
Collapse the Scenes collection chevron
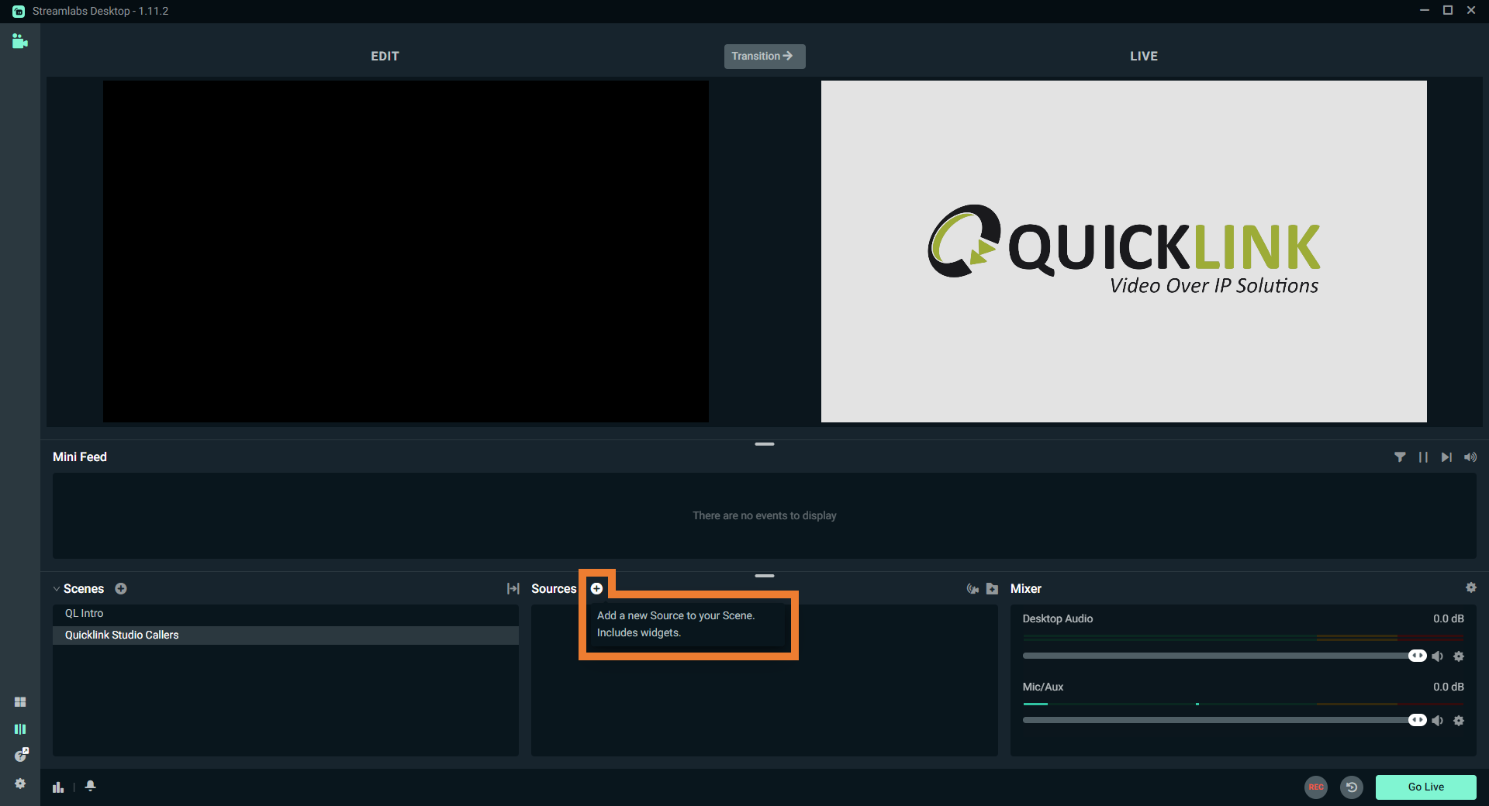57,589
